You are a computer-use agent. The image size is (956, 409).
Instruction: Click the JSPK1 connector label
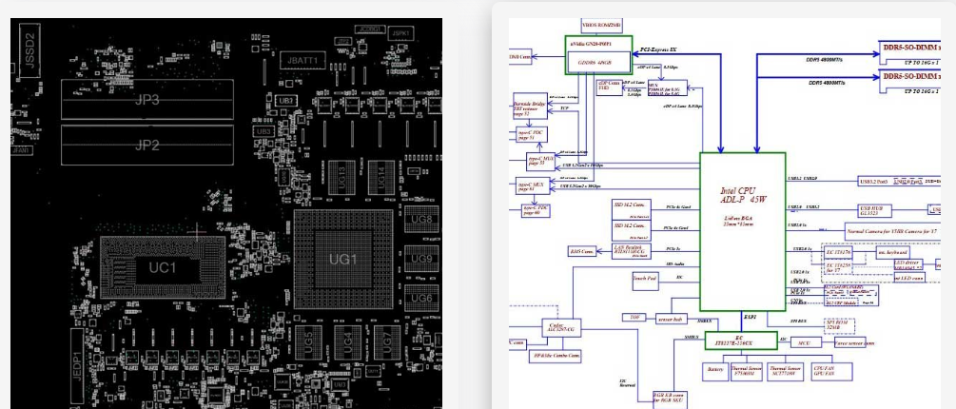tap(401, 33)
